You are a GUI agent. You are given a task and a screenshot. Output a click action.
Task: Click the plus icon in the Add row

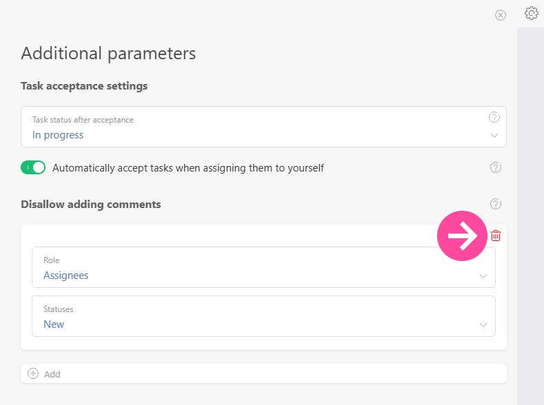click(33, 373)
